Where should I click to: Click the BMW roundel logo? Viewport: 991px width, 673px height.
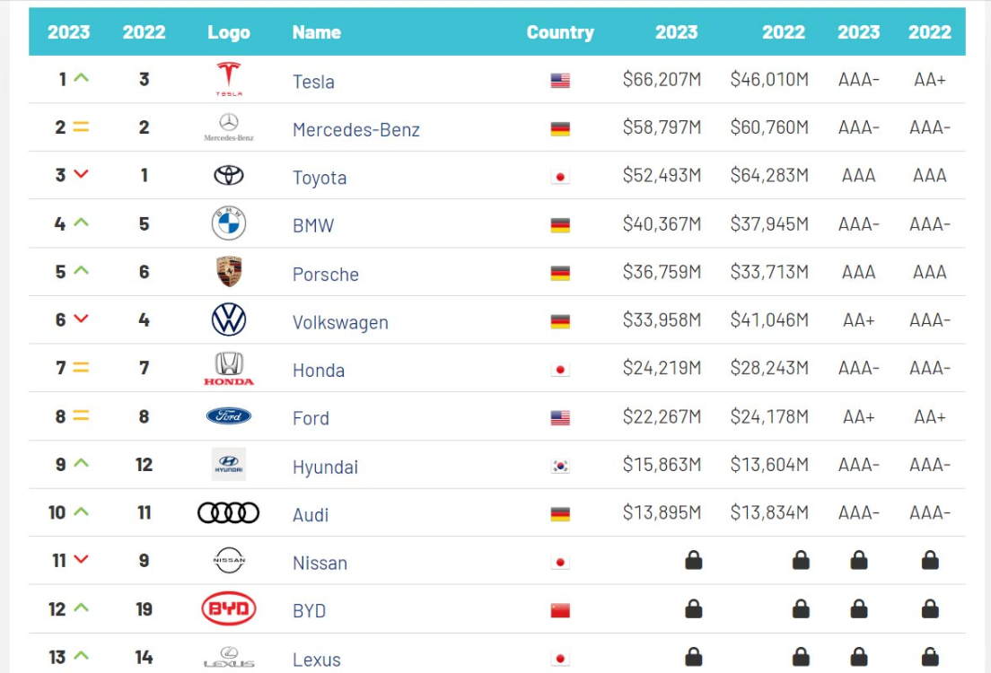[x=229, y=223]
